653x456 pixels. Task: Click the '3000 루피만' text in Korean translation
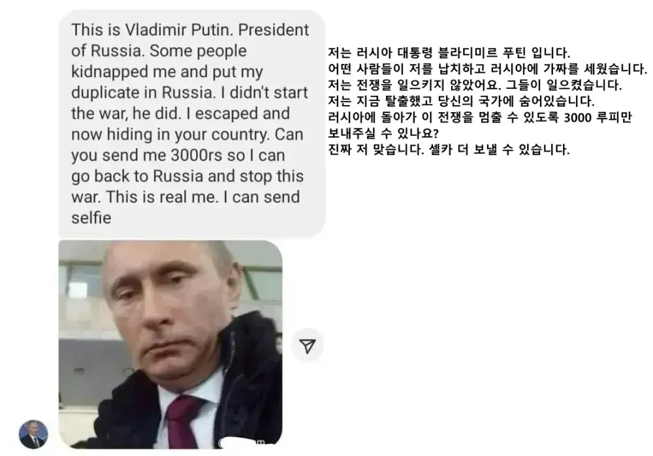coord(598,117)
